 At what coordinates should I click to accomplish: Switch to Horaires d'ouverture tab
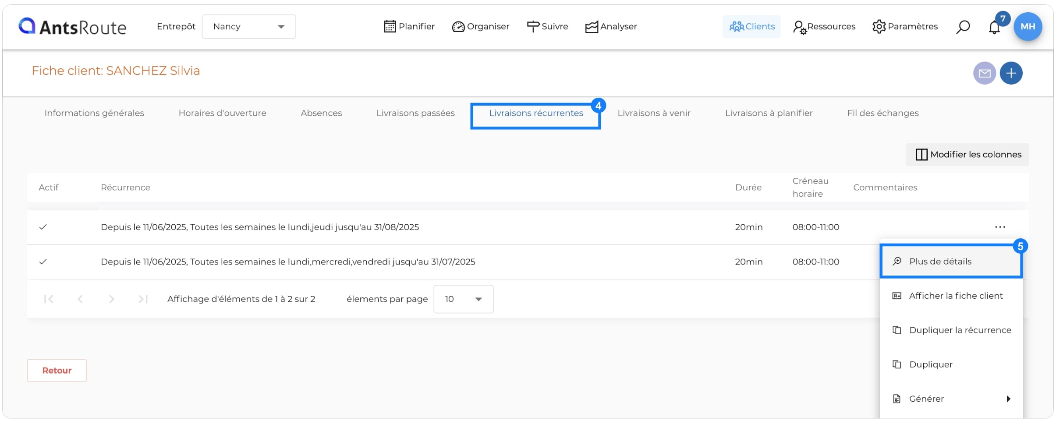(222, 113)
